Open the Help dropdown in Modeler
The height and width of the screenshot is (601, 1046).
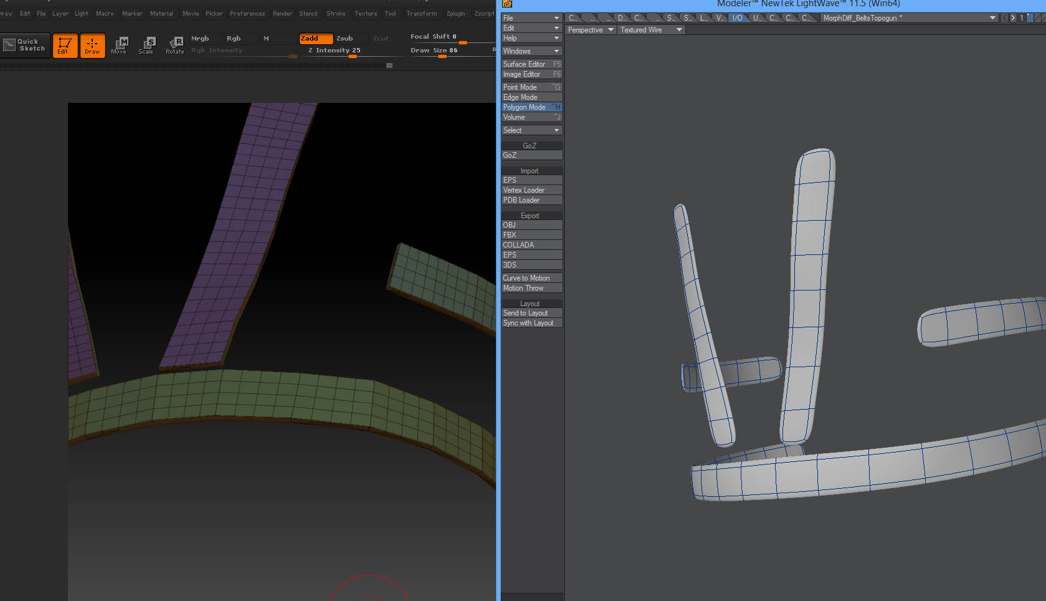531,38
